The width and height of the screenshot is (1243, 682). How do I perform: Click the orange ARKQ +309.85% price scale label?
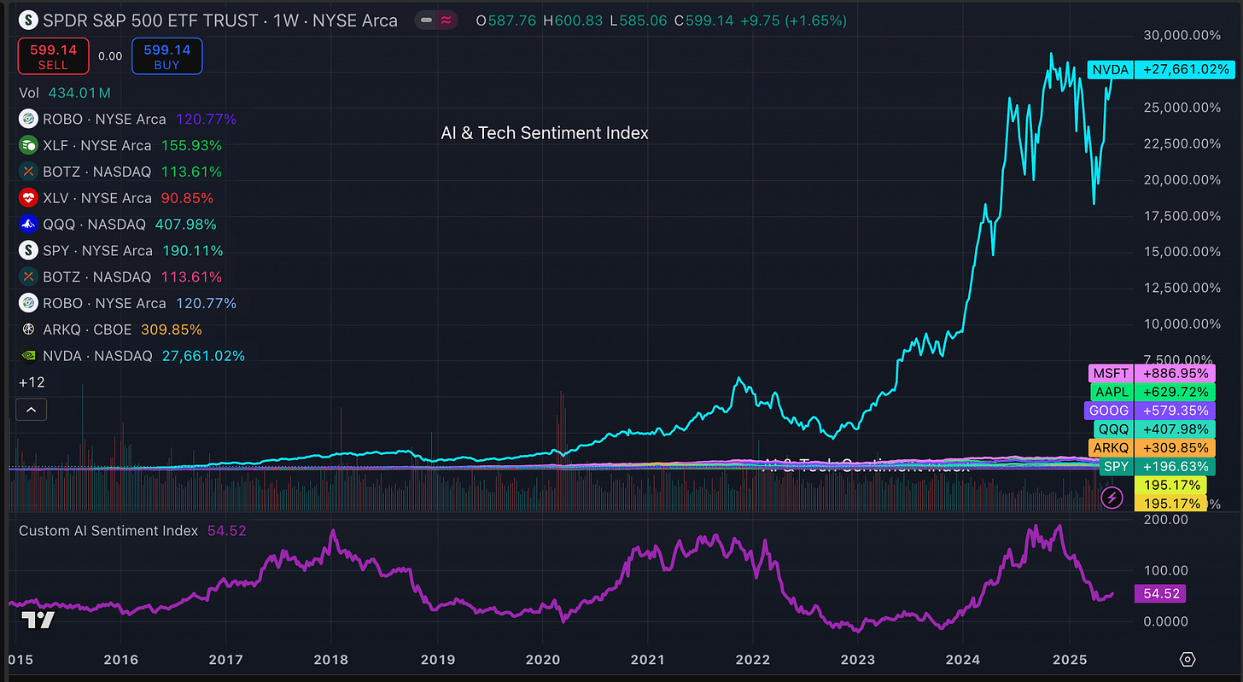[x=1153, y=448]
